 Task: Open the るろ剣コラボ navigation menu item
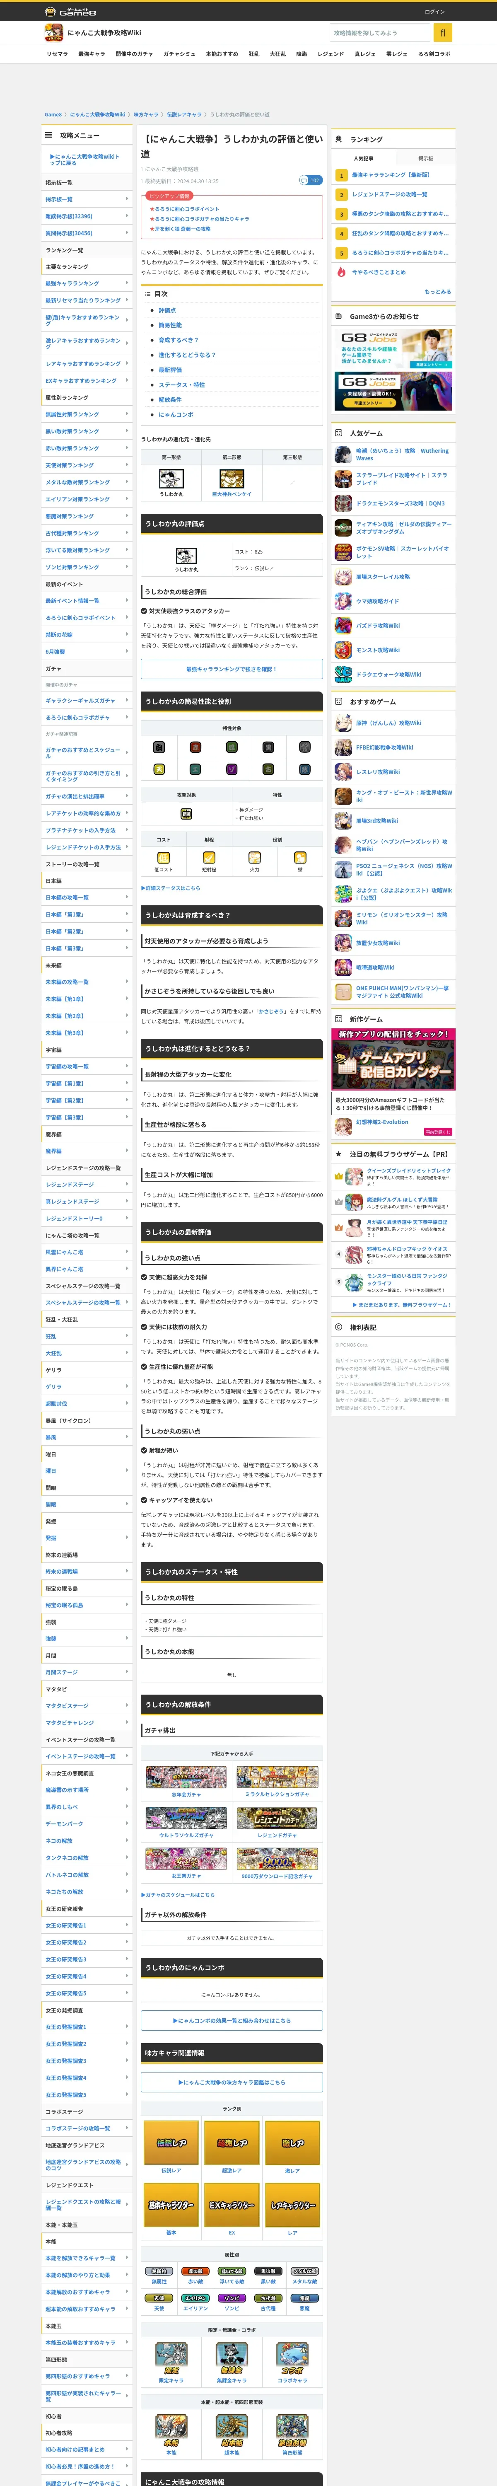[x=434, y=54]
